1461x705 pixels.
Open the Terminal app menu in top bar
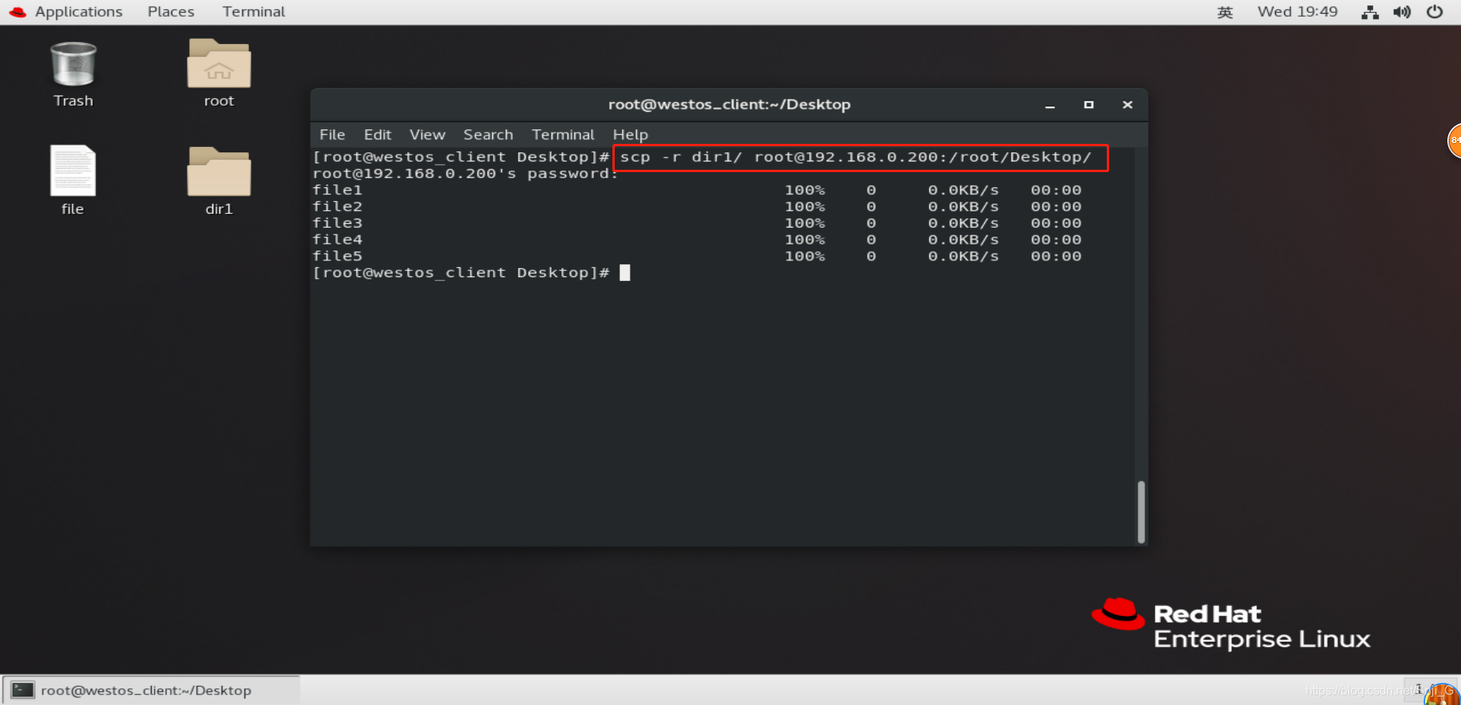(x=254, y=11)
